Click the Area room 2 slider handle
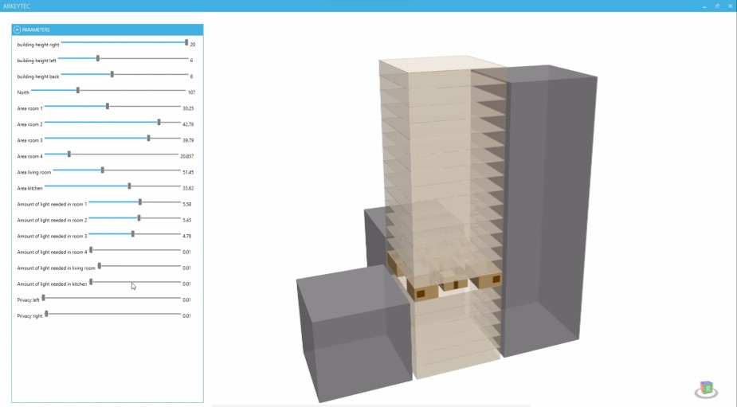 (x=159, y=122)
